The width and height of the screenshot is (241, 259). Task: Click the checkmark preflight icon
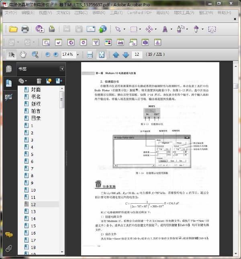pos(58,42)
